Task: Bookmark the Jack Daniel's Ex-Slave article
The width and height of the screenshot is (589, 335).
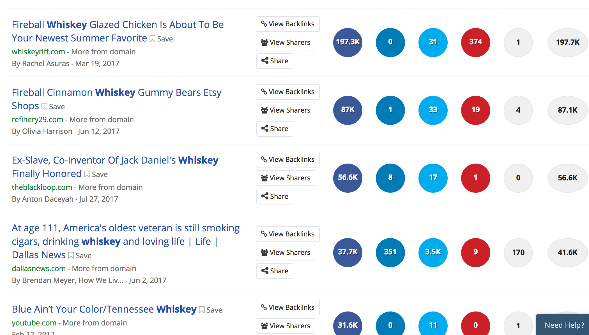Action: [96, 174]
